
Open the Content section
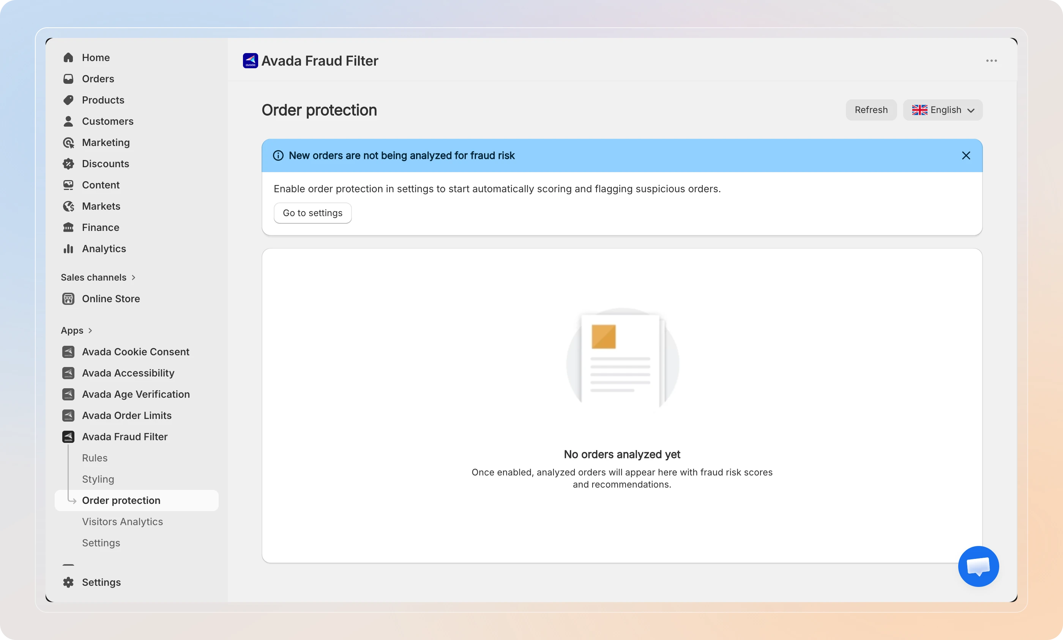click(101, 185)
